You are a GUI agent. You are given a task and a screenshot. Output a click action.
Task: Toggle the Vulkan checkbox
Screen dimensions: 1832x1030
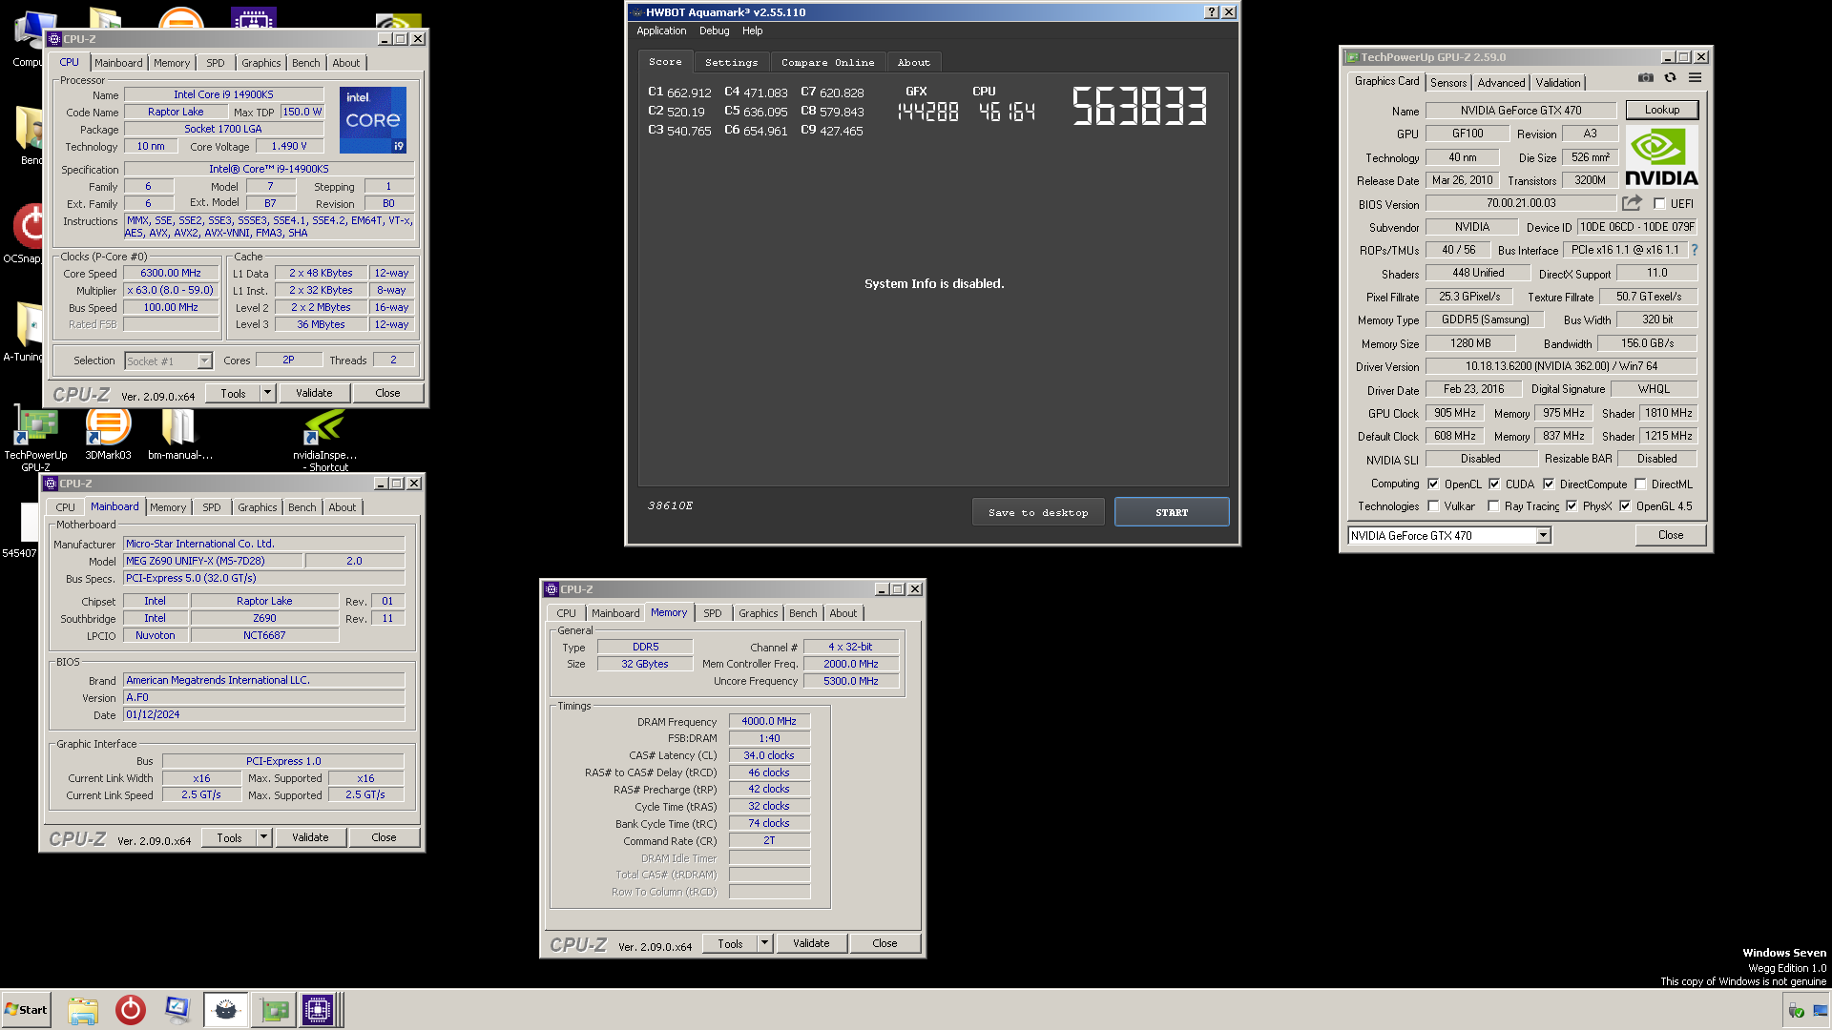tap(1433, 506)
